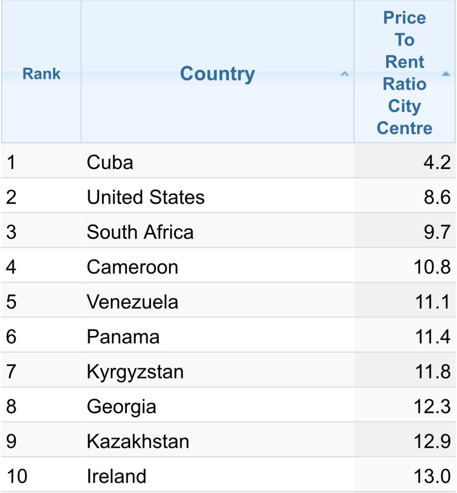
Task: Click the Price To Rent Ratio header
Action: click(405, 73)
